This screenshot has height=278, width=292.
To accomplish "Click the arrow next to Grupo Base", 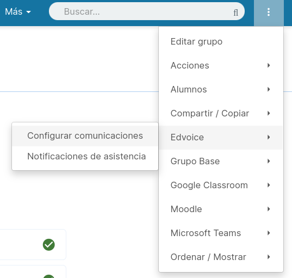I will pos(269,161).
